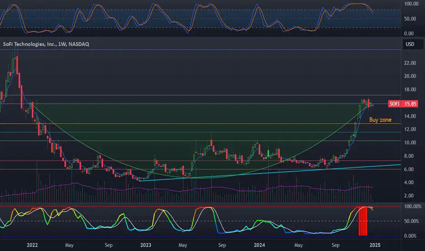Click the 2.00 price axis label
425x251 pixels.
click(409, 196)
